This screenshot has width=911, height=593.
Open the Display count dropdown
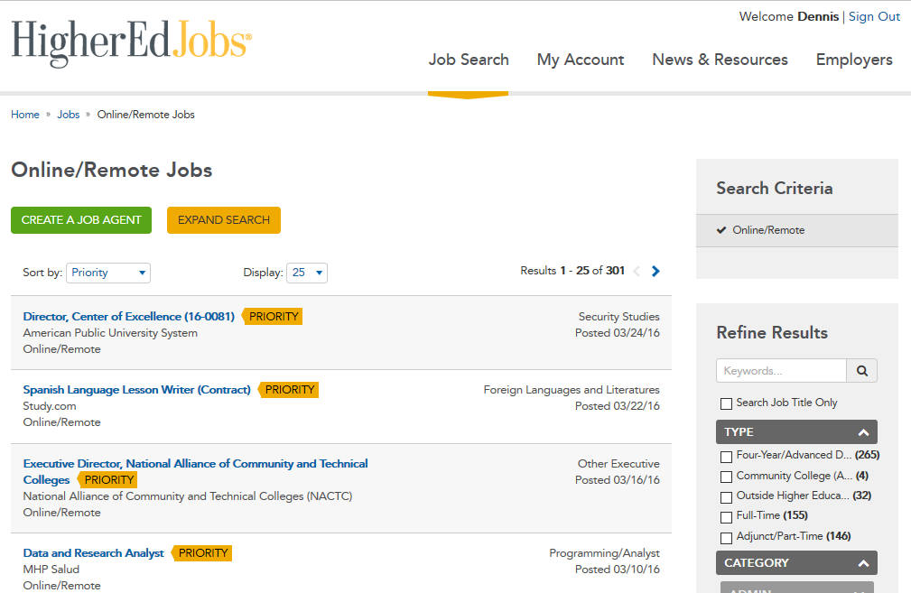(307, 273)
